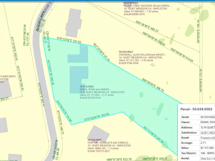The height and width of the screenshot is (161, 215).
Task: Click bearing label 'N88°57'28"E 458.31'
Action: pos(155,159)
